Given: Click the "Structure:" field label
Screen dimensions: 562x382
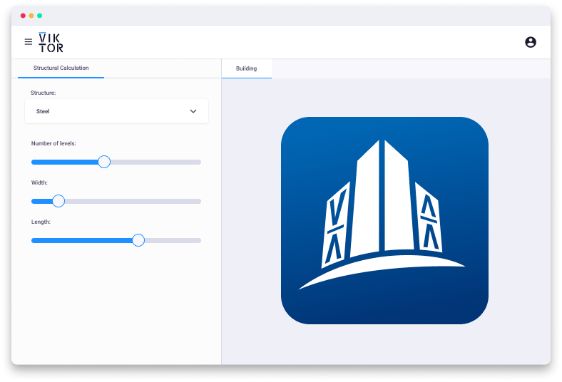Looking at the screenshot, I should click(43, 93).
